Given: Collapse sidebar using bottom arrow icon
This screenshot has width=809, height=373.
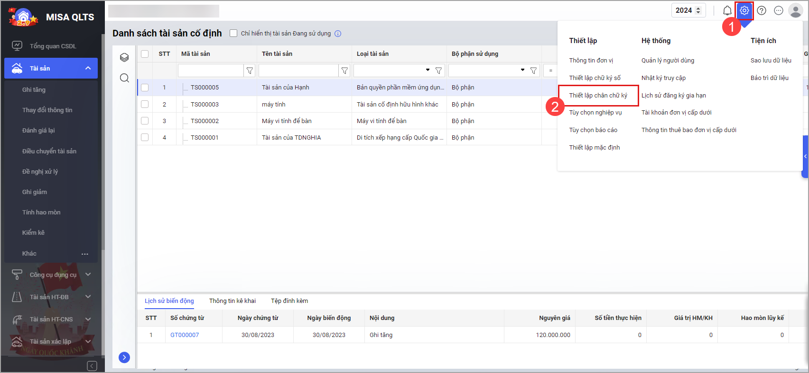Looking at the screenshot, I should pyautogui.click(x=92, y=366).
